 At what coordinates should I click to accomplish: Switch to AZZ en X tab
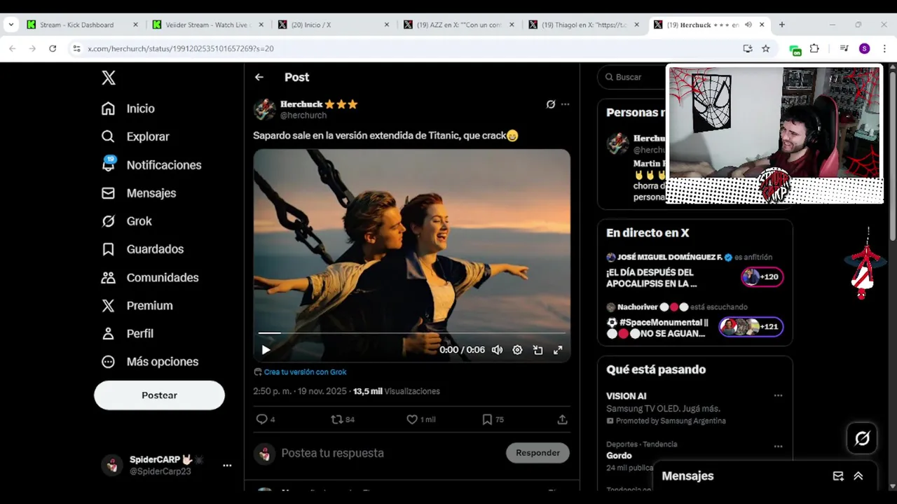pyautogui.click(x=459, y=24)
